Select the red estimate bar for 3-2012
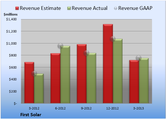Screen dimensions: 166x119 pos(29,83)
